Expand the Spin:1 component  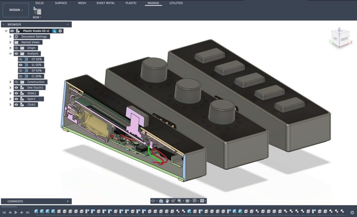point(10,99)
